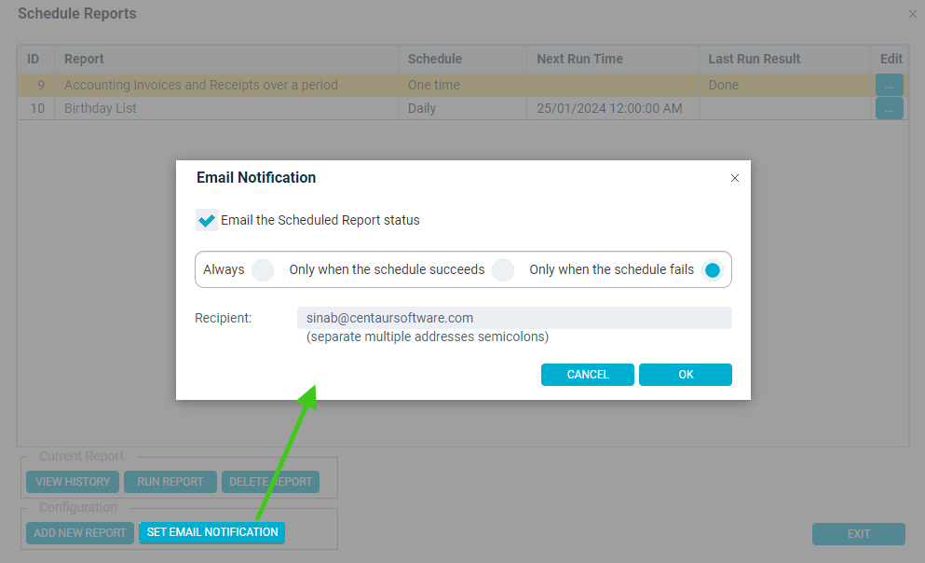925x563 pixels.
Task: Cancel the Email Notification dialog
Action: (x=588, y=375)
